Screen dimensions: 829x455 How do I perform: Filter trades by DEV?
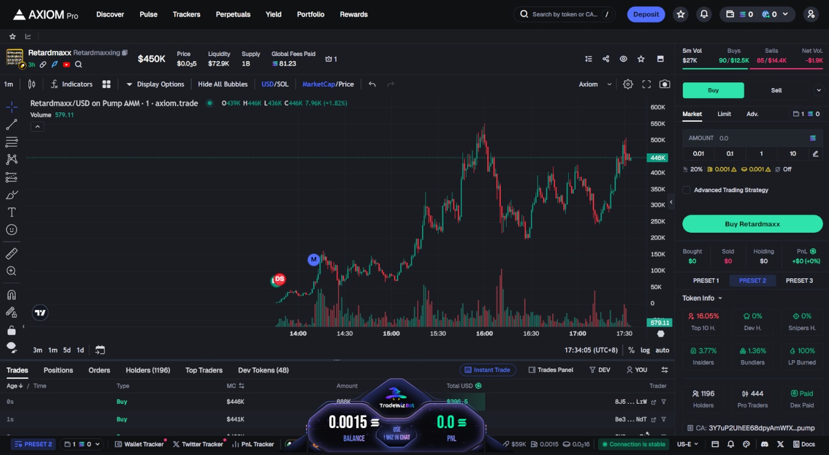click(x=600, y=370)
